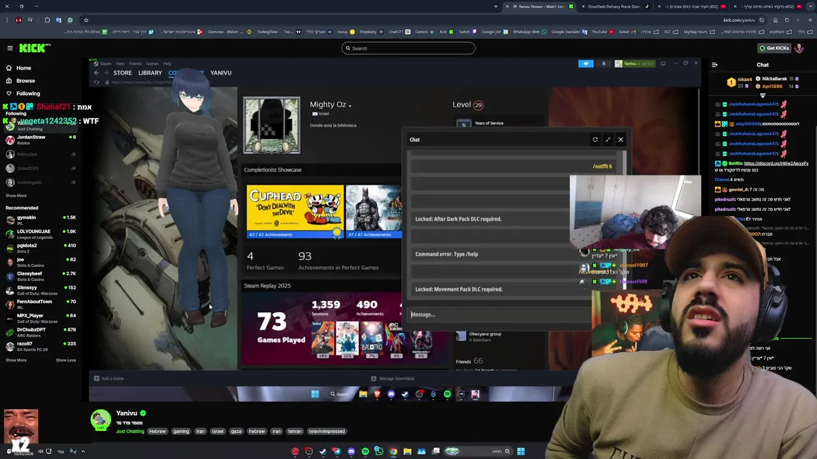The image size is (817, 459).
Task: Open gymskin recommended channel
Action: [40, 220]
